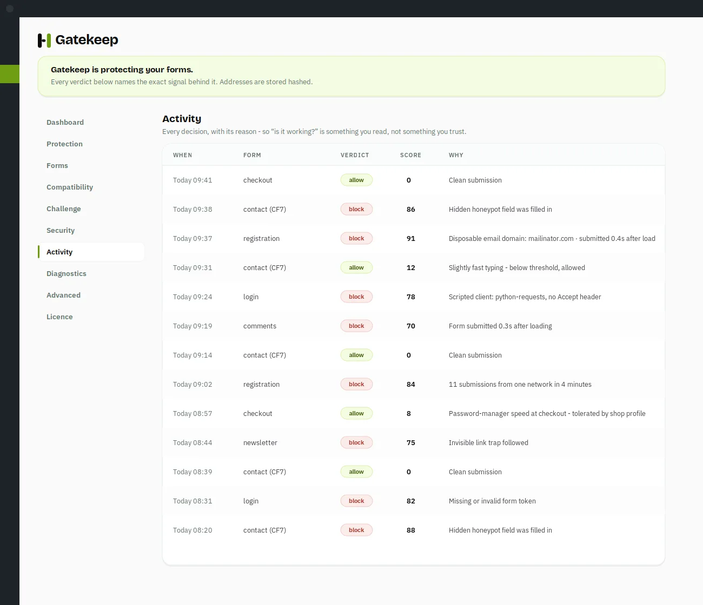Select the Activity sidebar item

tap(91, 252)
